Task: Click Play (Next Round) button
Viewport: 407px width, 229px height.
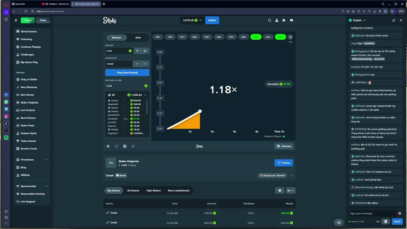Action: pos(127,73)
